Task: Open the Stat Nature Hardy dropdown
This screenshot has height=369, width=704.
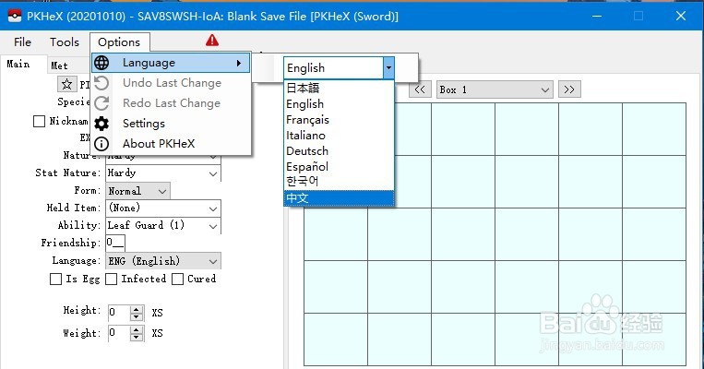Action: 163,173
